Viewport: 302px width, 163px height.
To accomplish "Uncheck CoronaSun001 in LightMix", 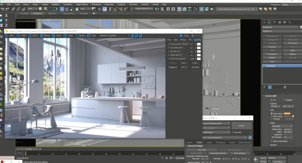I will [168, 48].
